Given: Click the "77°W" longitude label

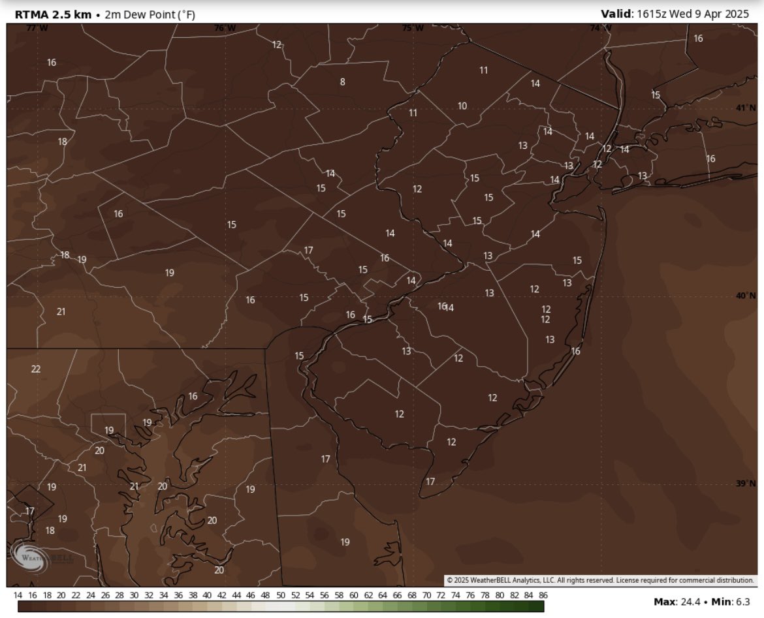Looking at the screenshot, I should (x=37, y=28).
